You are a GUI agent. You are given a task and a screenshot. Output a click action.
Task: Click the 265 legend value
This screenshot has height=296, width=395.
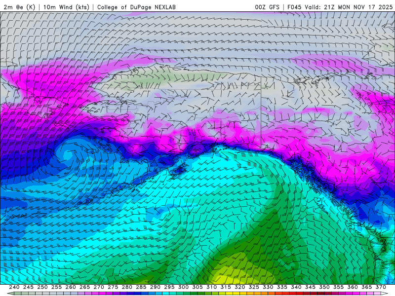point(84,287)
